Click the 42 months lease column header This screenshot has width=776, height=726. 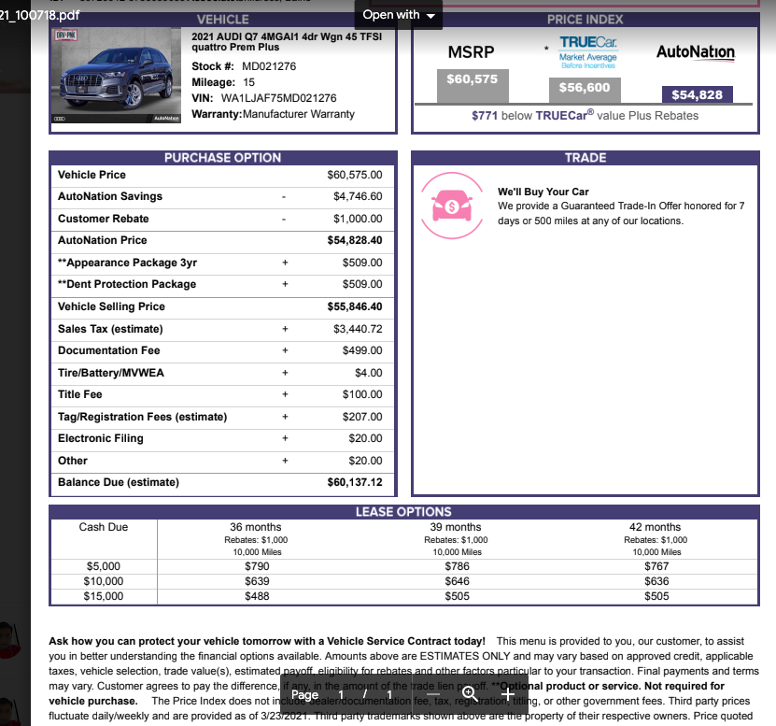pyautogui.click(x=655, y=527)
